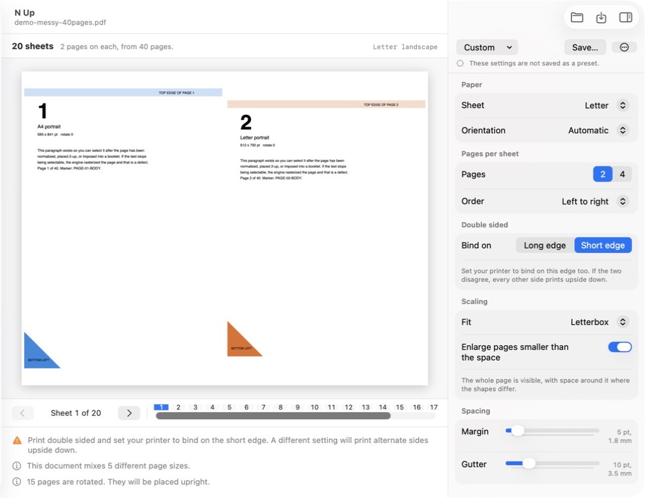Jump to sheet 17 in the strip
Image resolution: width=645 pixels, height=498 pixels.
pos(434,407)
